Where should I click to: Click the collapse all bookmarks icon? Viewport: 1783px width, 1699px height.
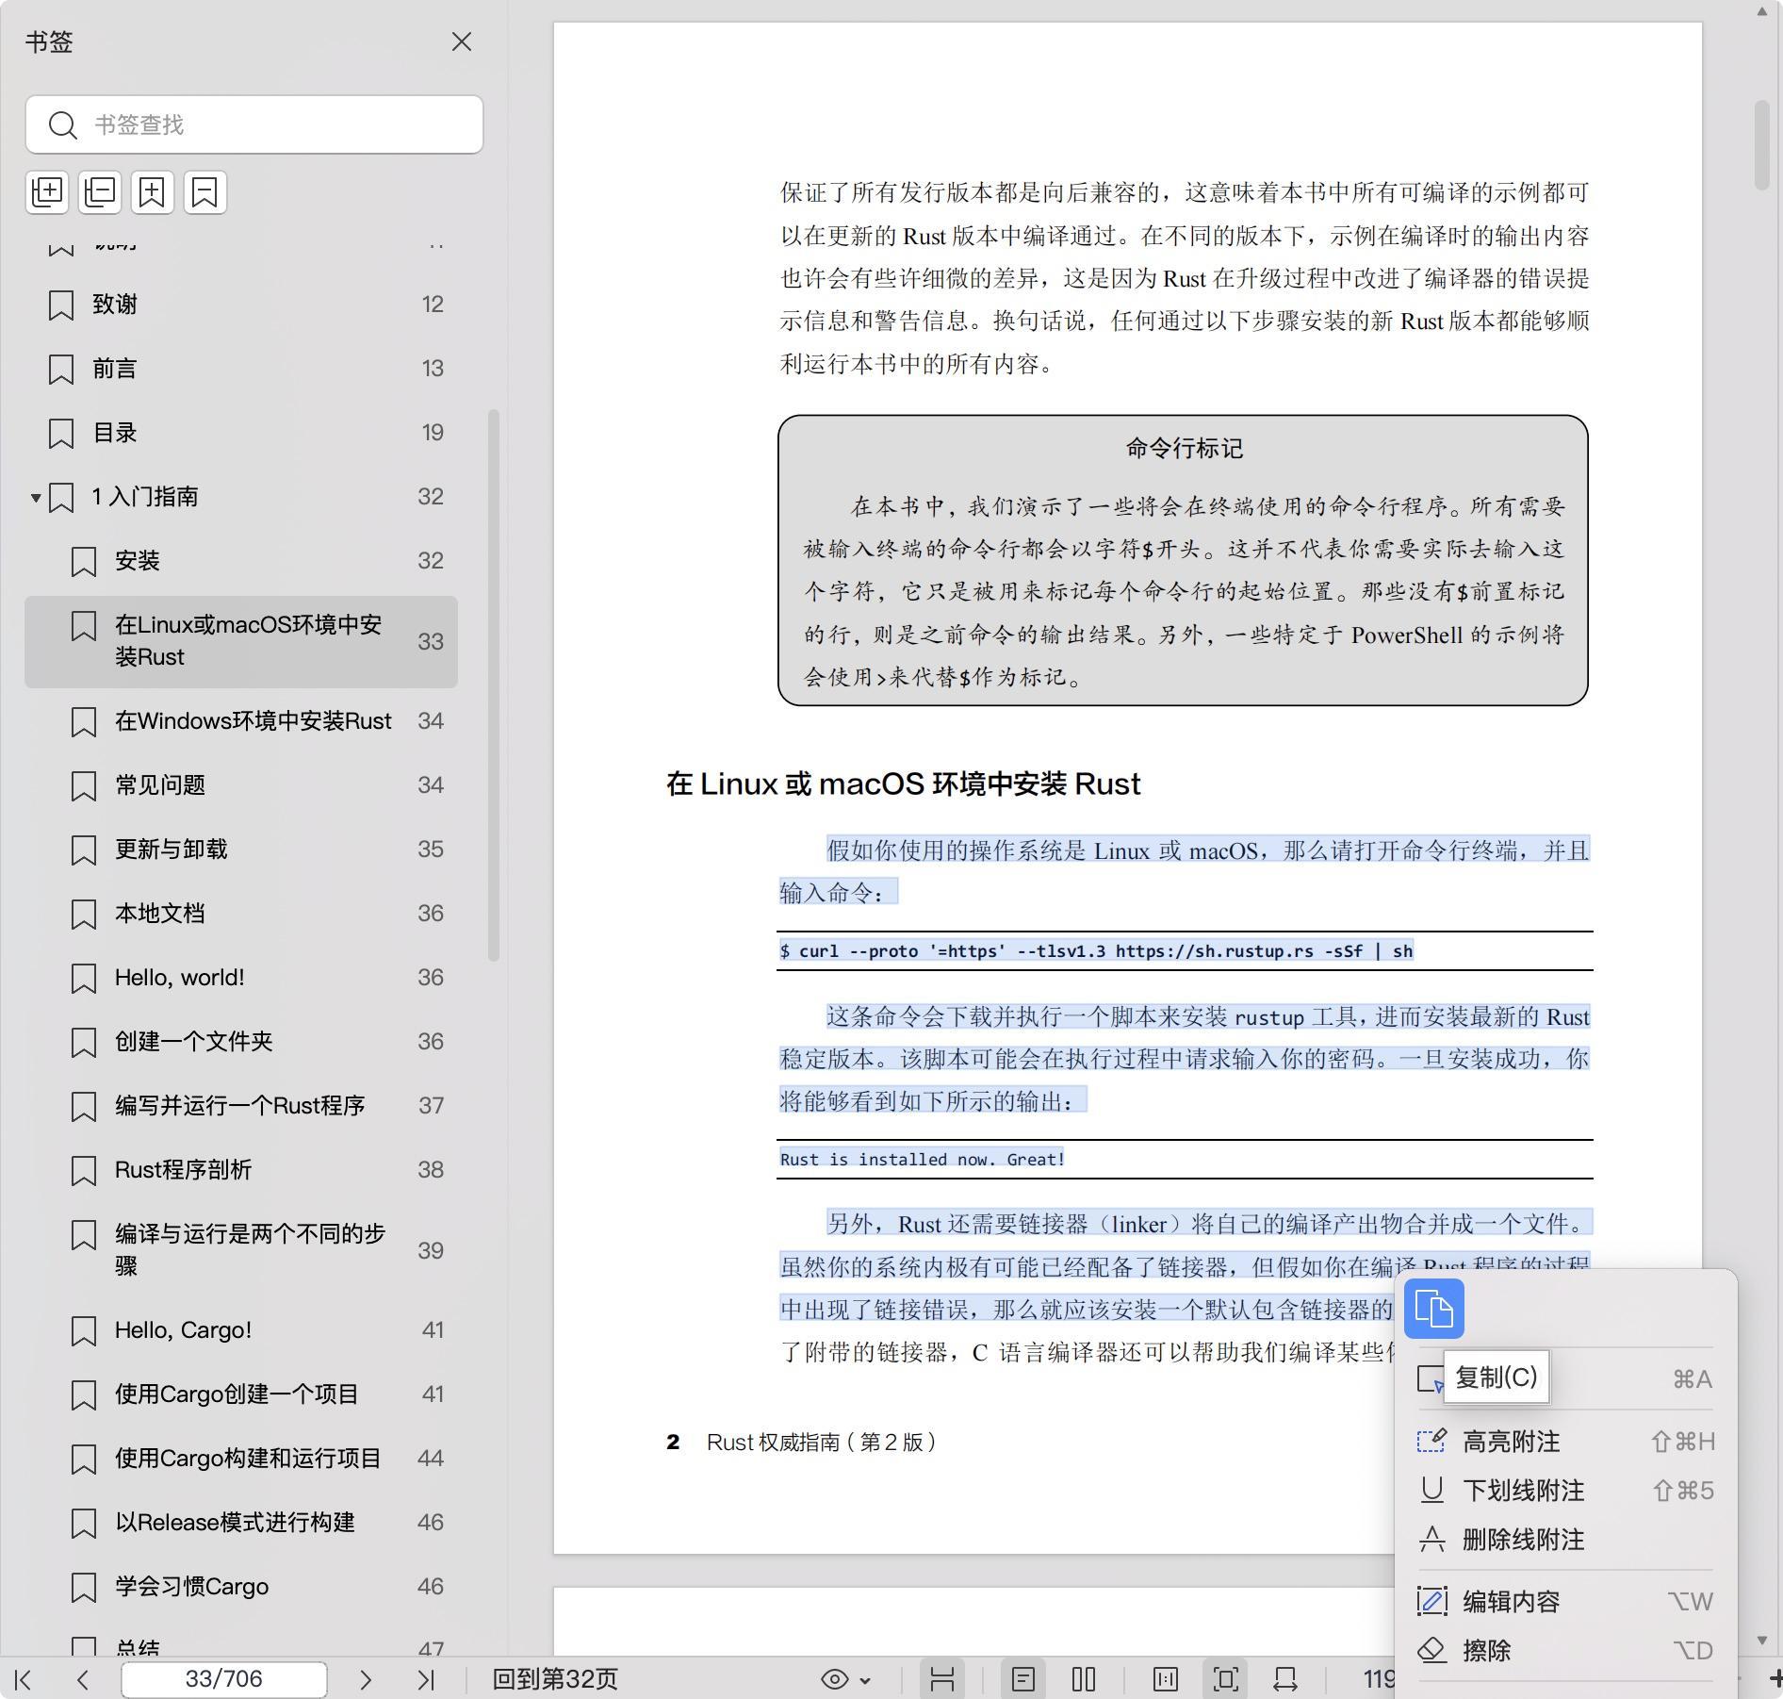[x=100, y=192]
